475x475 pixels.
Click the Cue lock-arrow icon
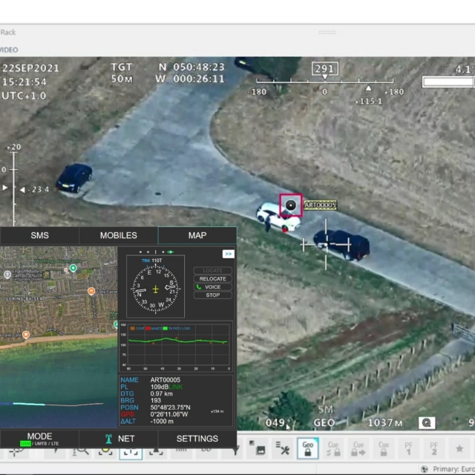(x=358, y=448)
